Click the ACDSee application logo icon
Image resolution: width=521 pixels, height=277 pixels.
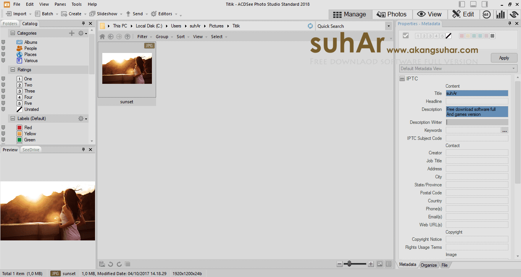6,4
